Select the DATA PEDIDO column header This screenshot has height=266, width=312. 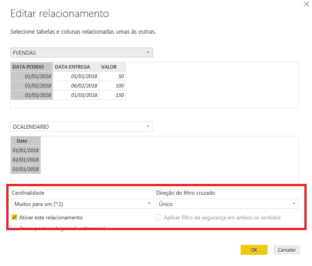(x=31, y=67)
